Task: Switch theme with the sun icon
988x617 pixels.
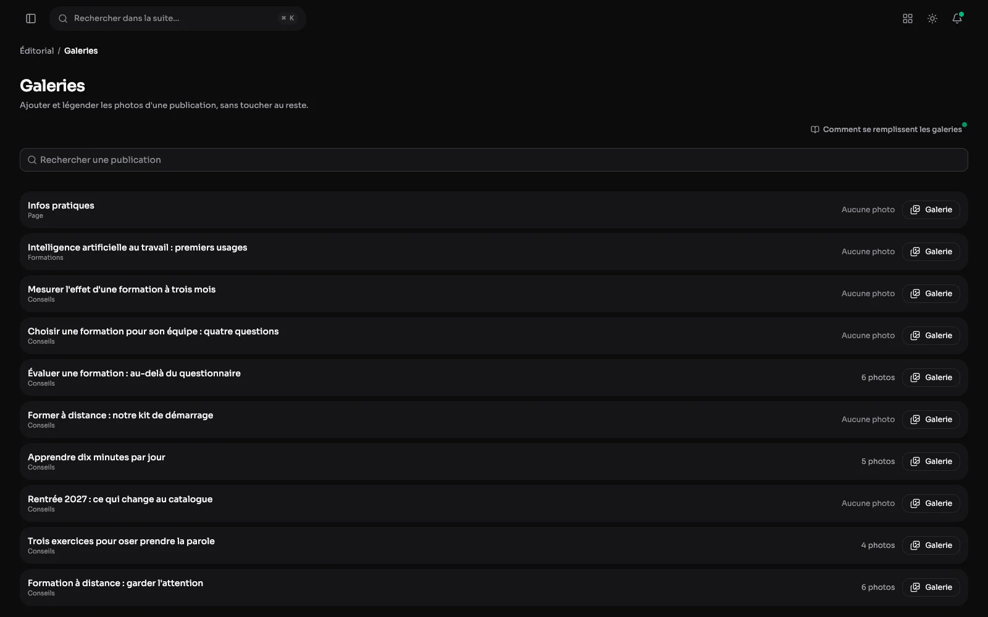Action: (932, 19)
